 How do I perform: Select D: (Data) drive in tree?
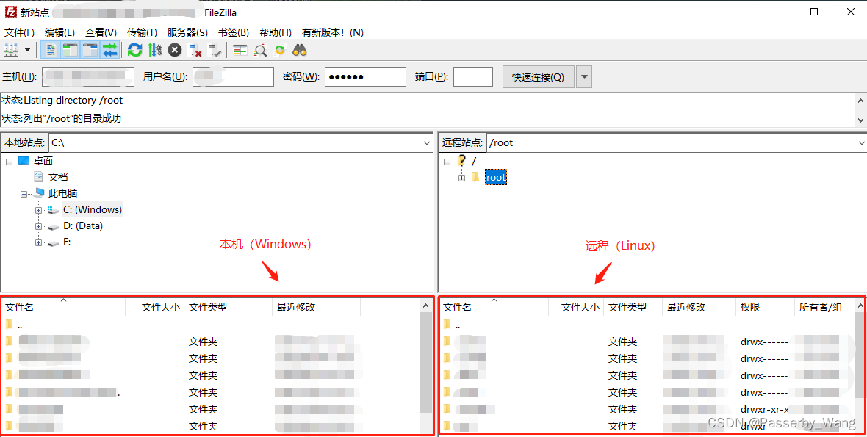click(83, 225)
